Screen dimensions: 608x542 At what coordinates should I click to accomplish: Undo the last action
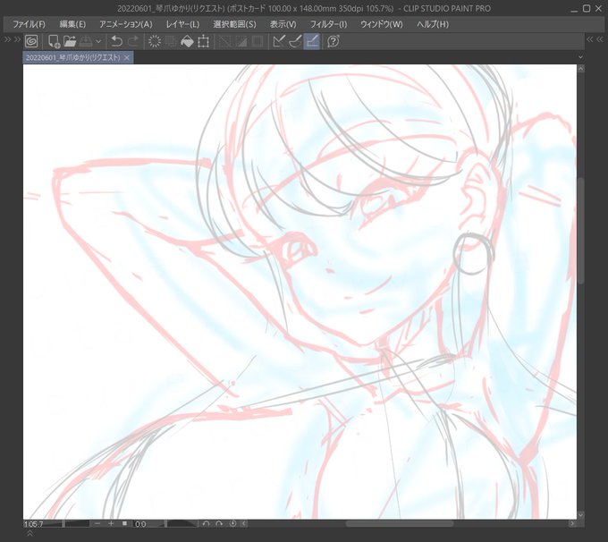coord(116,41)
